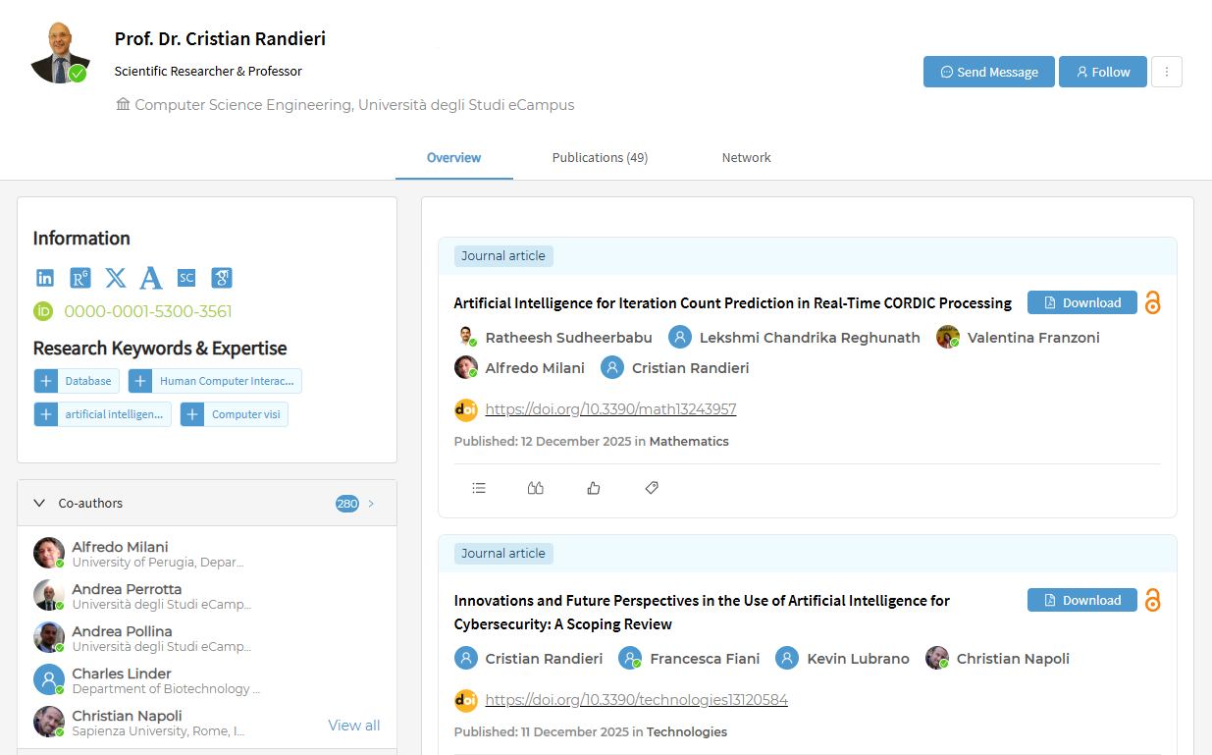
Task: Click View all co-authors link
Action: [x=354, y=726]
